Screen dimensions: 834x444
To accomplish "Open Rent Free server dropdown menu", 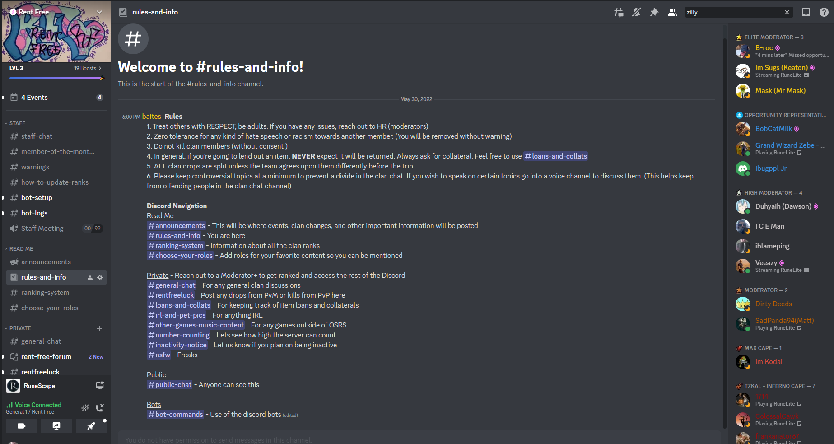I will click(99, 12).
